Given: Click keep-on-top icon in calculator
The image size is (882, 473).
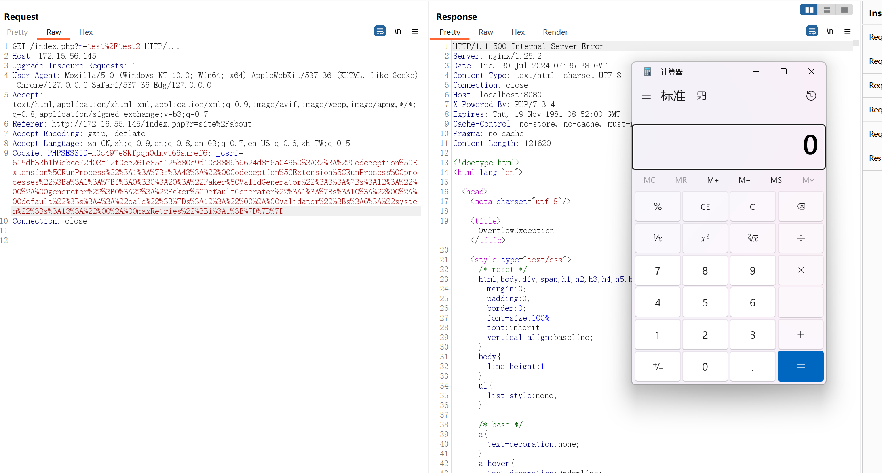Looking at the screenshot, I should (702, 96).
